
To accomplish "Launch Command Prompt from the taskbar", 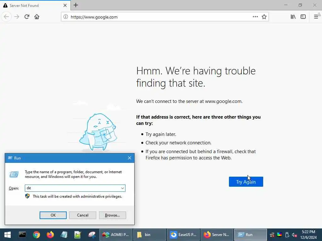I will coord(22,235).
